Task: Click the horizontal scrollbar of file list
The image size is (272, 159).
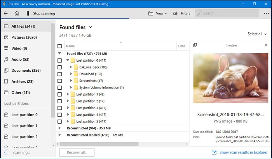Action: (99, 144)
